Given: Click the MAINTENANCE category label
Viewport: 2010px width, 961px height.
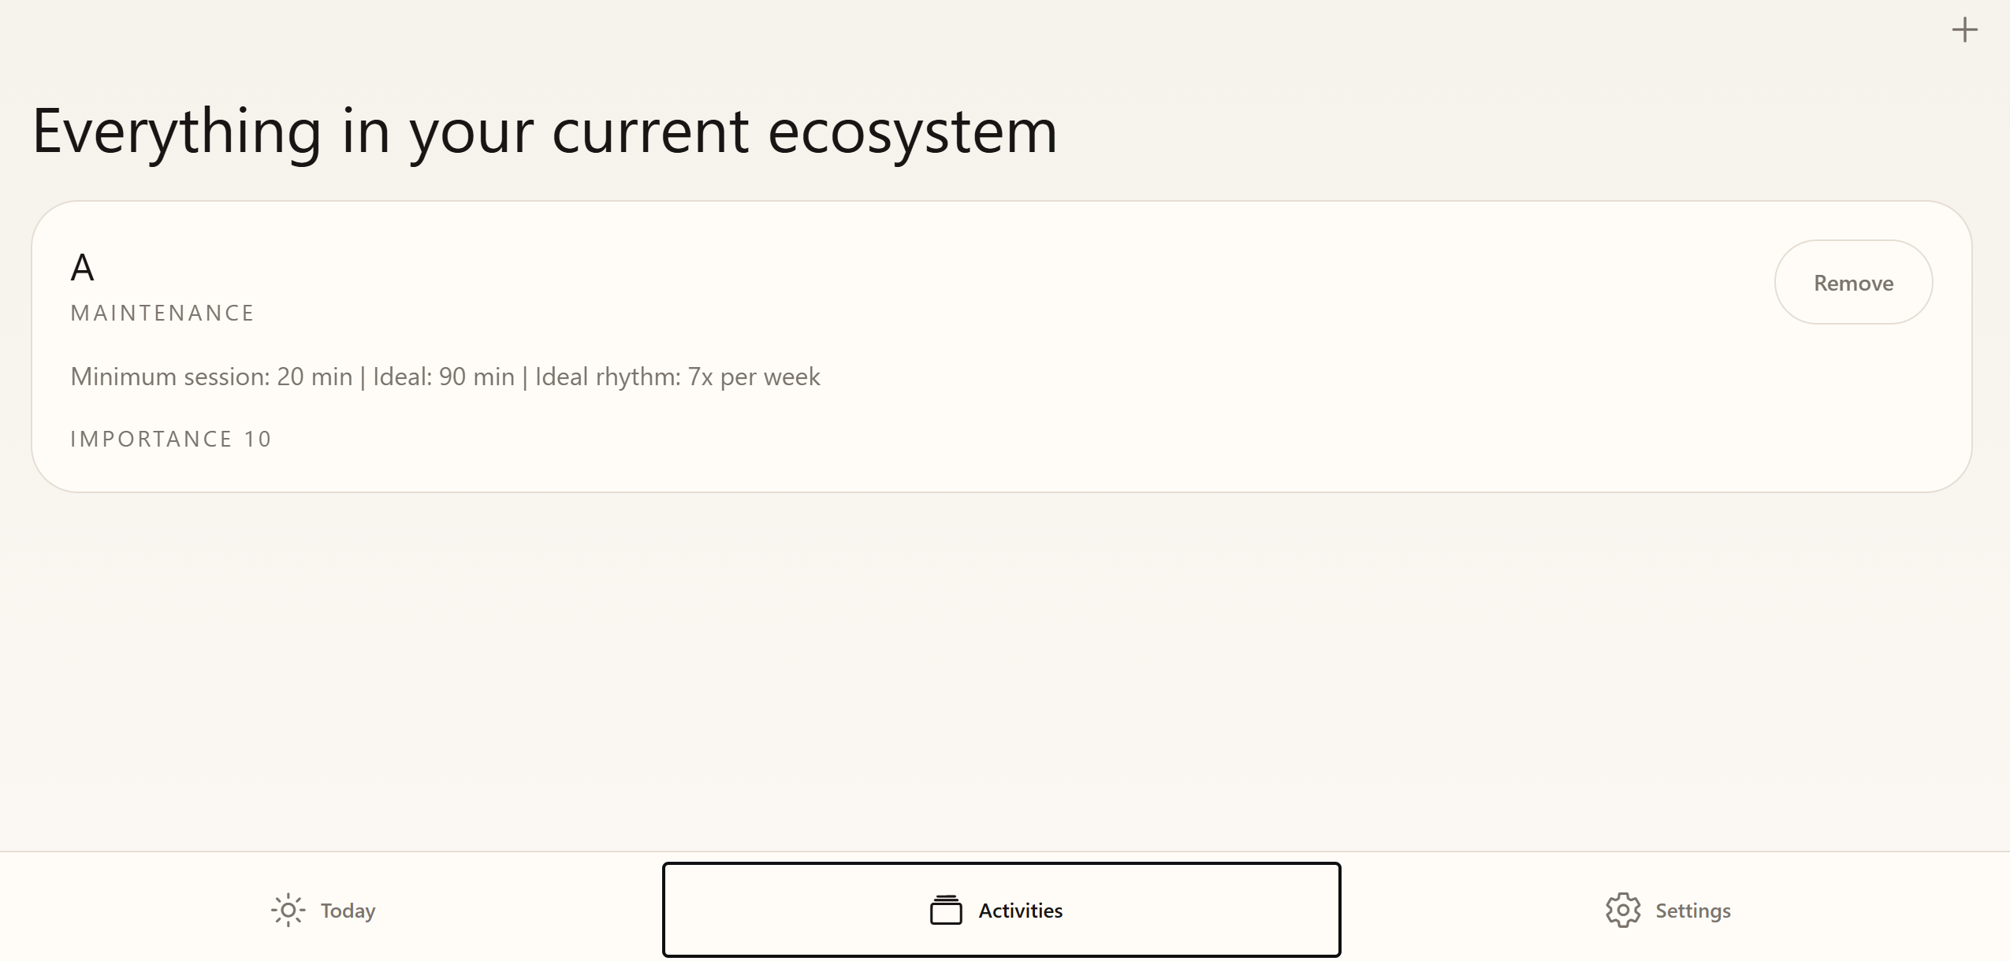Looking at the screenshot, I should (x=162, y=313).
